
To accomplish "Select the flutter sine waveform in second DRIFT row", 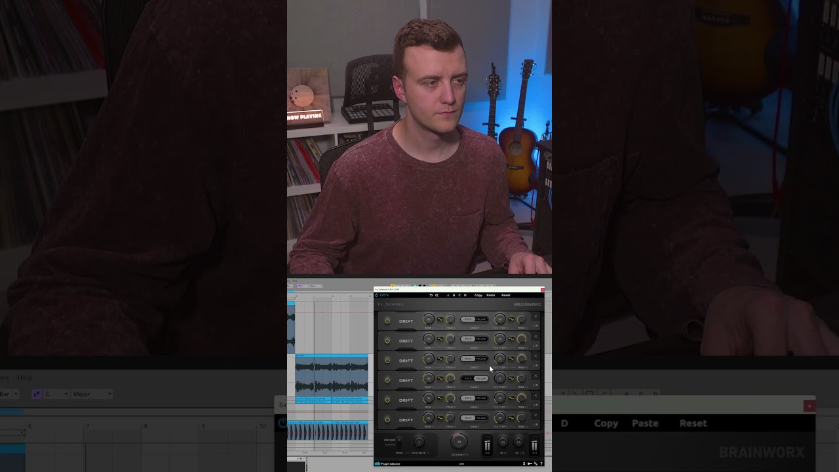I will click(x=511, y=339).
